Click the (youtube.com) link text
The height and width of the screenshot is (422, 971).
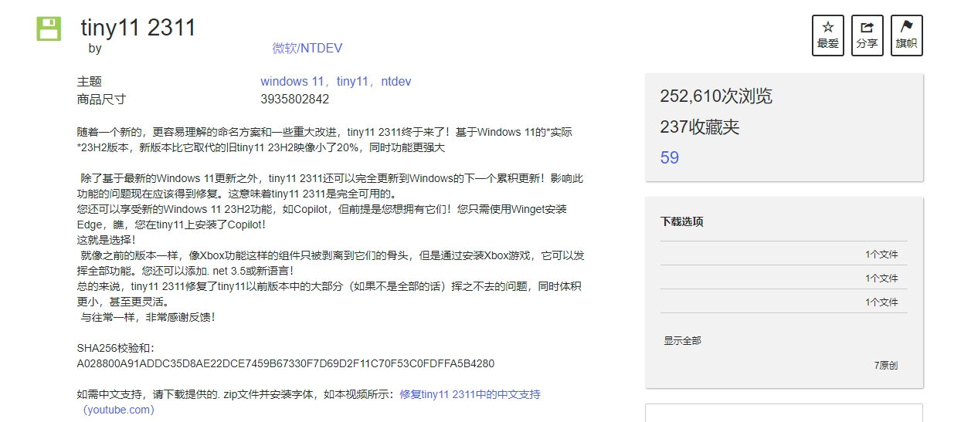[118, 410]
